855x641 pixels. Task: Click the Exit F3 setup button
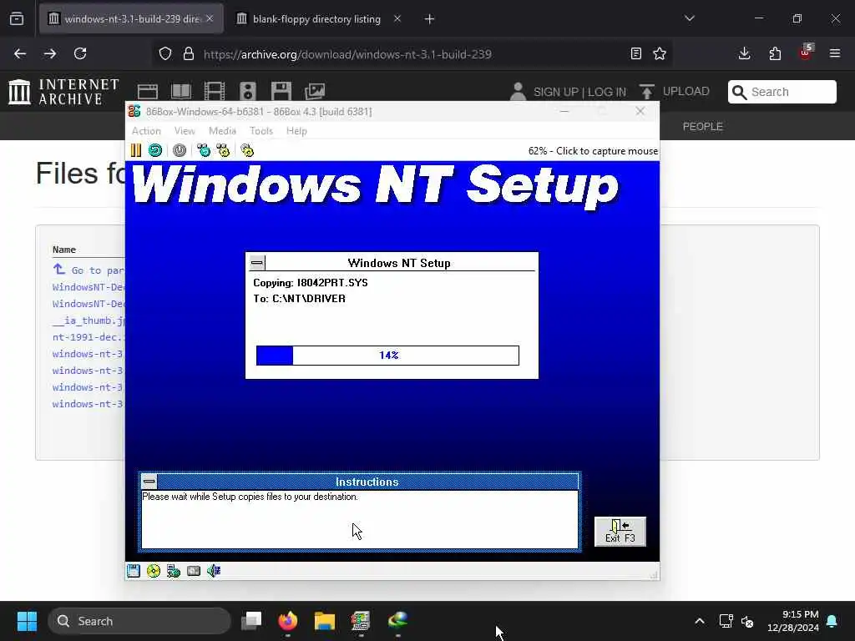(620, 532)
